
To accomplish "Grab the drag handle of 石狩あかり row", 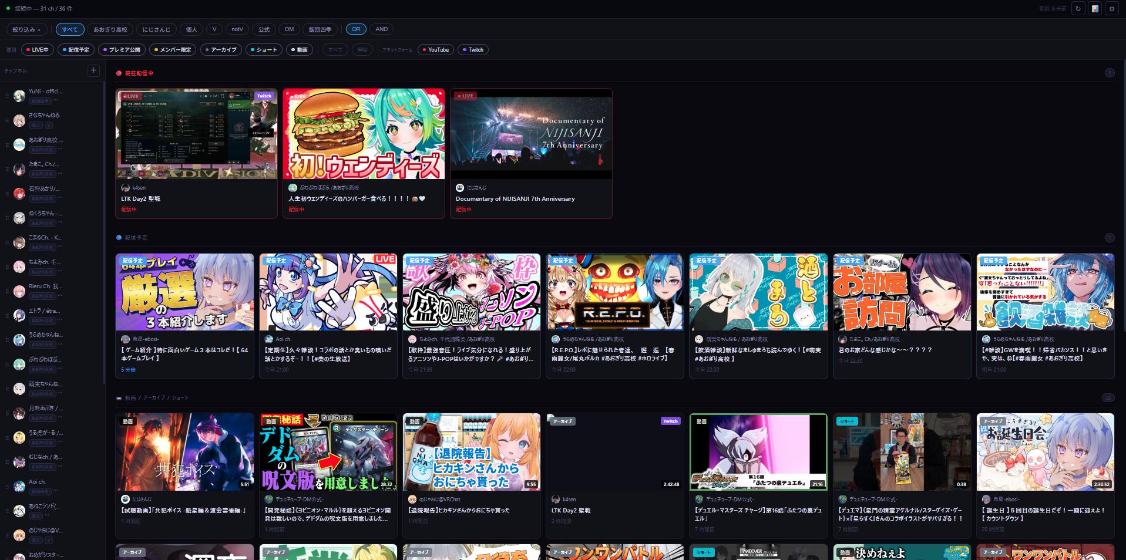I will [x=7, y=194].
